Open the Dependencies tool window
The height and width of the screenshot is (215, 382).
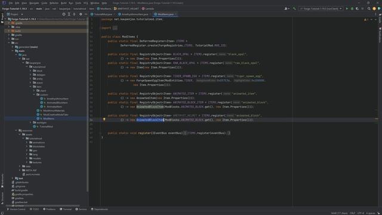point(100,209)
